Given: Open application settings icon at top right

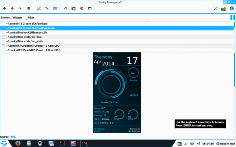Looking at the screenshot, I should 215,8.
